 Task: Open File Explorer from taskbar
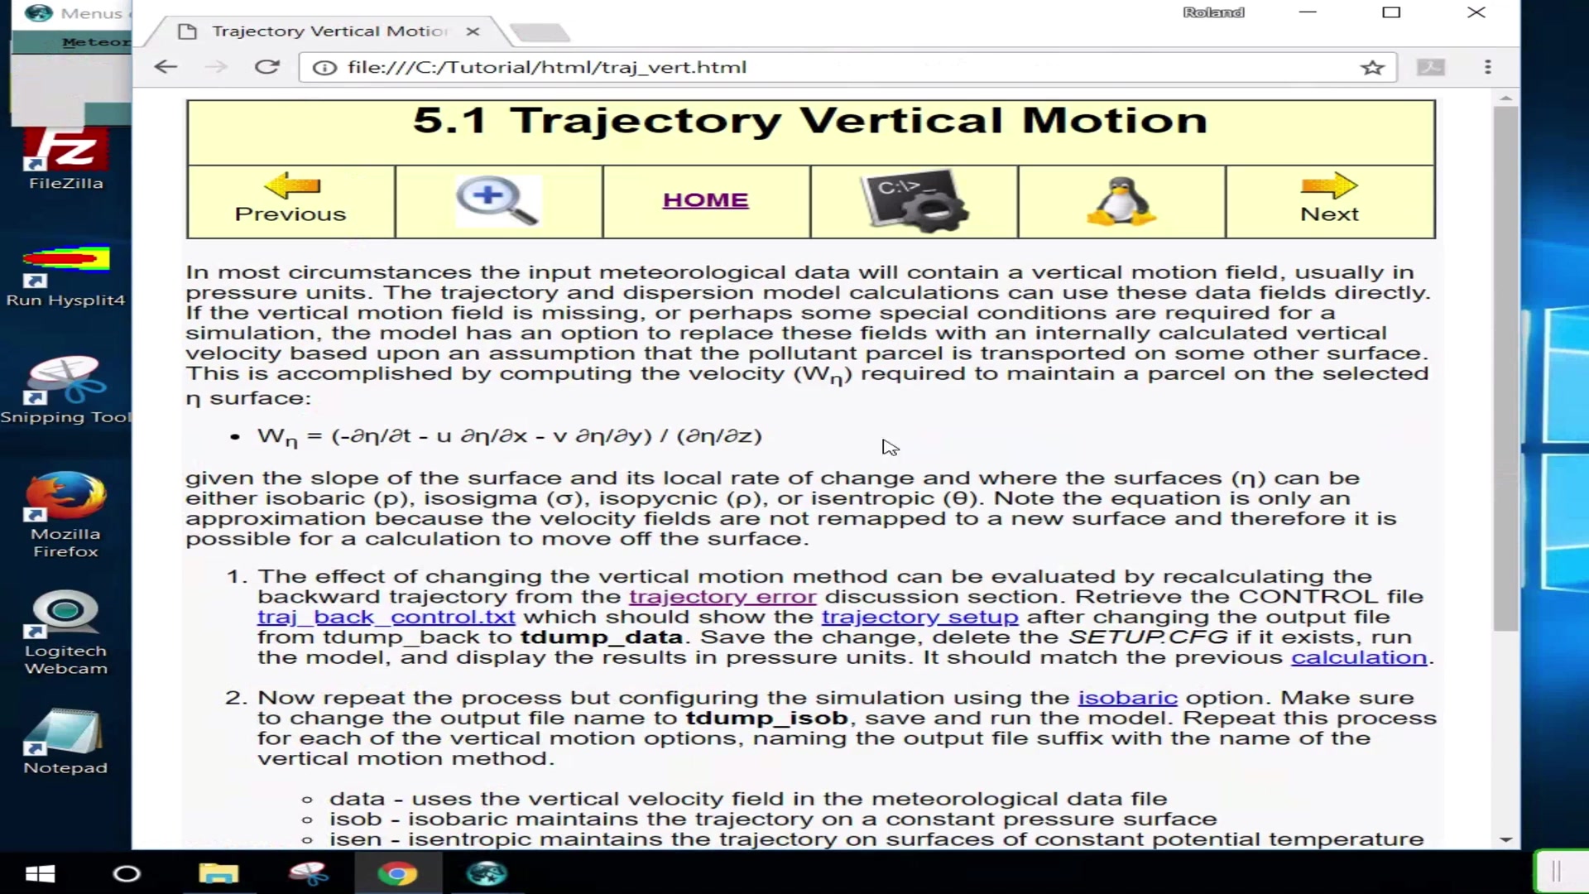coord(218,873)
